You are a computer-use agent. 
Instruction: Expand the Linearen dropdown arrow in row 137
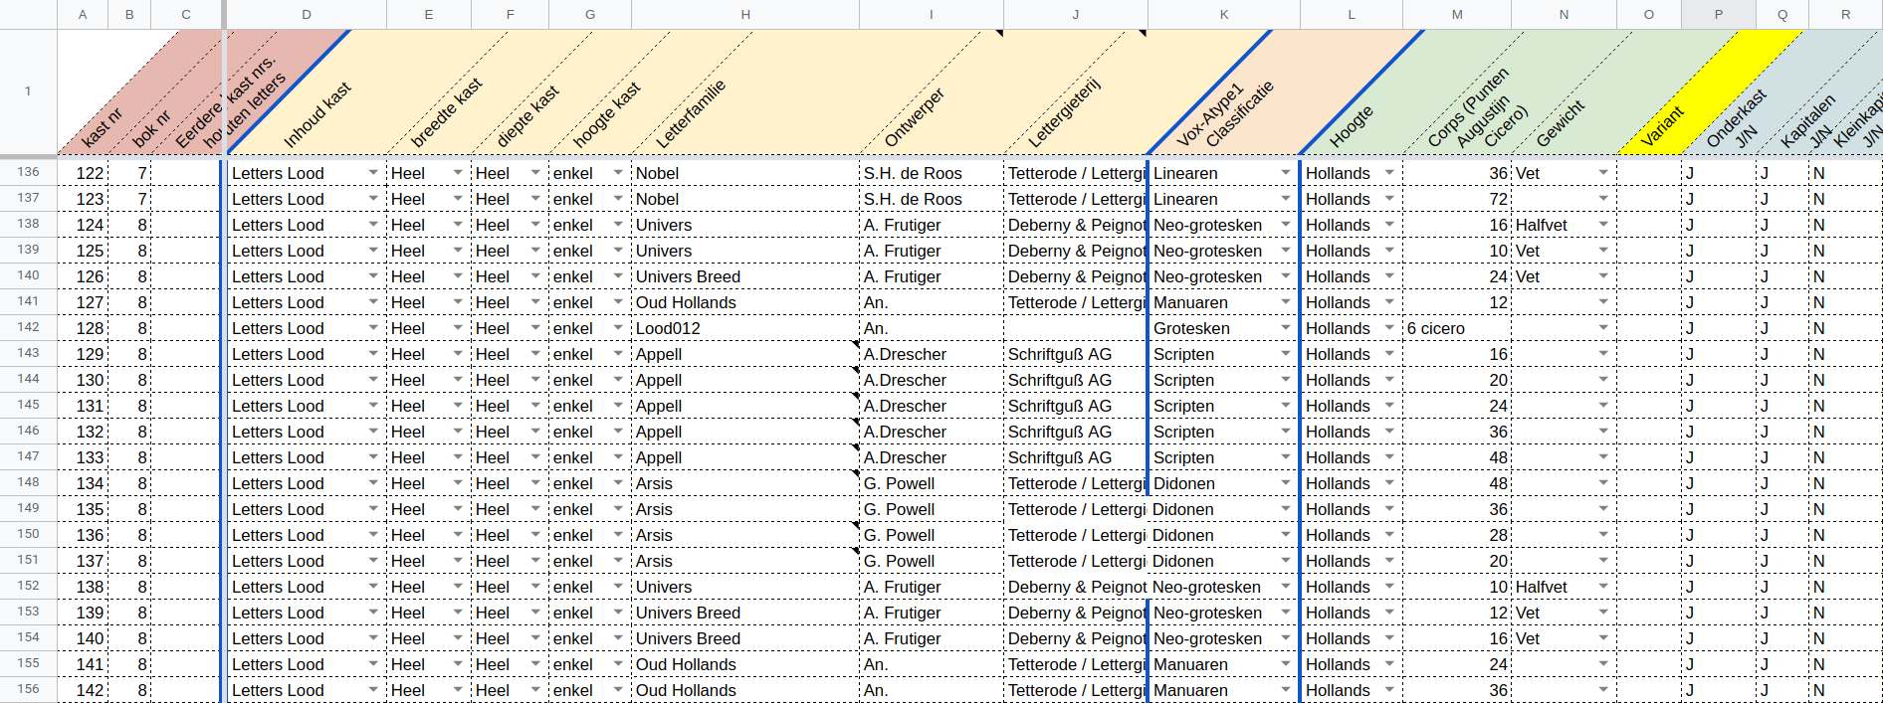pyautogui.click(x=1285, y=199)
